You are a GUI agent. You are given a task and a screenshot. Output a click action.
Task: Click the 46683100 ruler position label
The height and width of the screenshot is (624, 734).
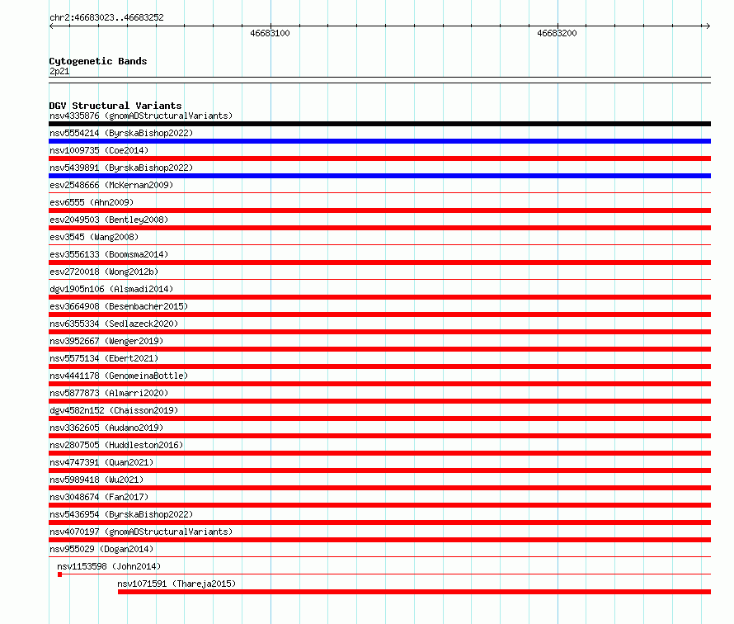click(x=271, y=33)
